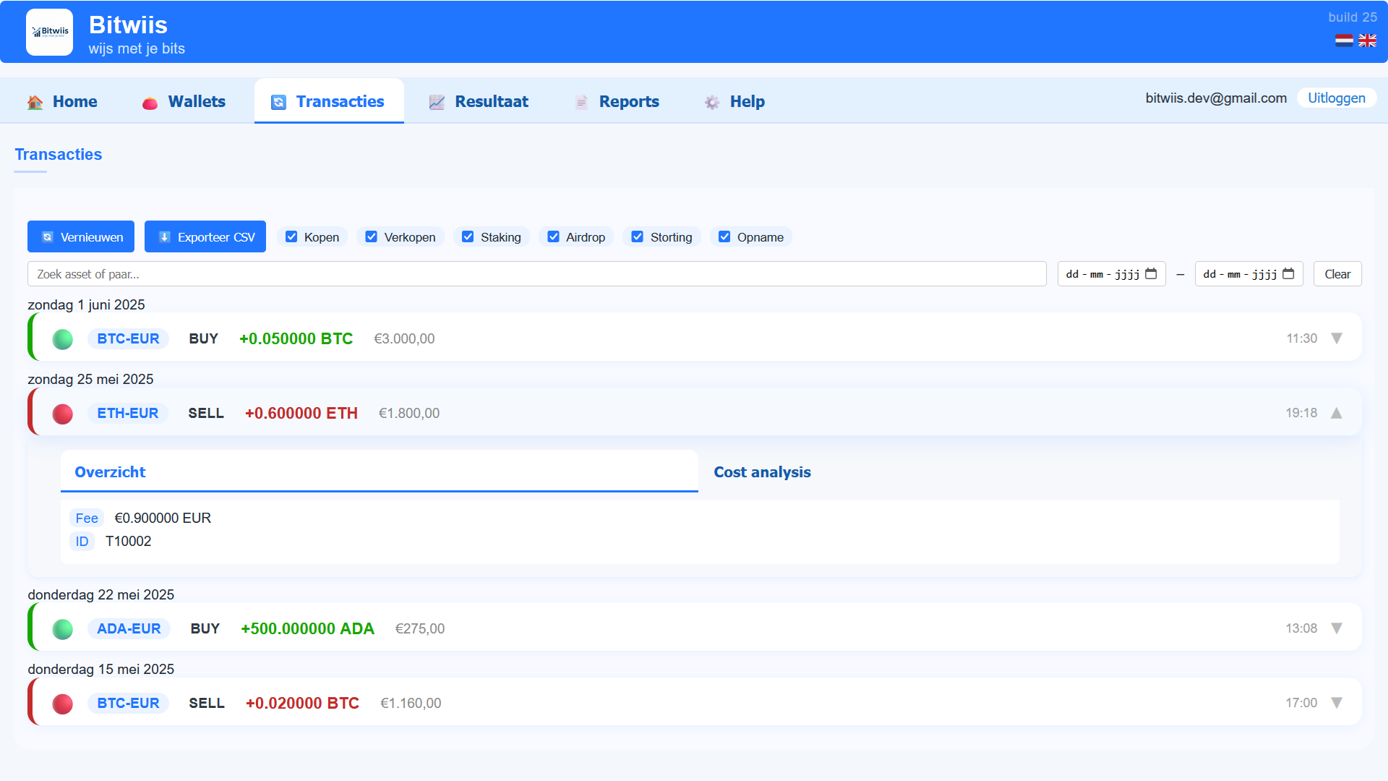Image resolution: width=1388 pixels, height=781 pixels.
Task: Click the house icon beside Home
Action: (35, 102)
